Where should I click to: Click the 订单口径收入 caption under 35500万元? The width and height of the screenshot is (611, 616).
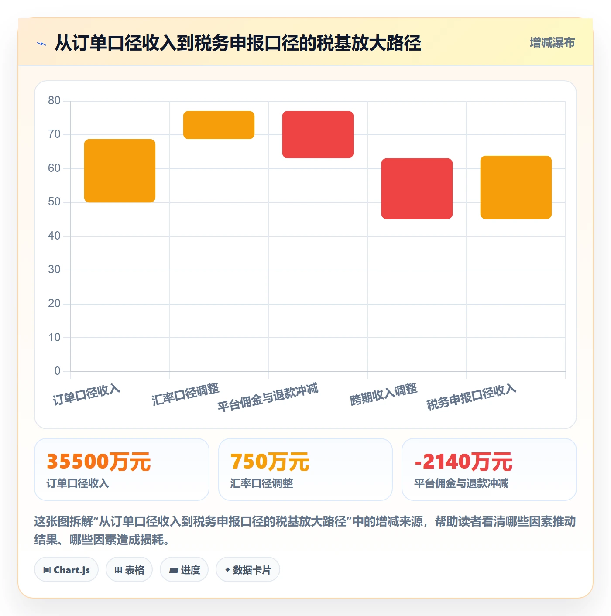(x=78, y=483)
